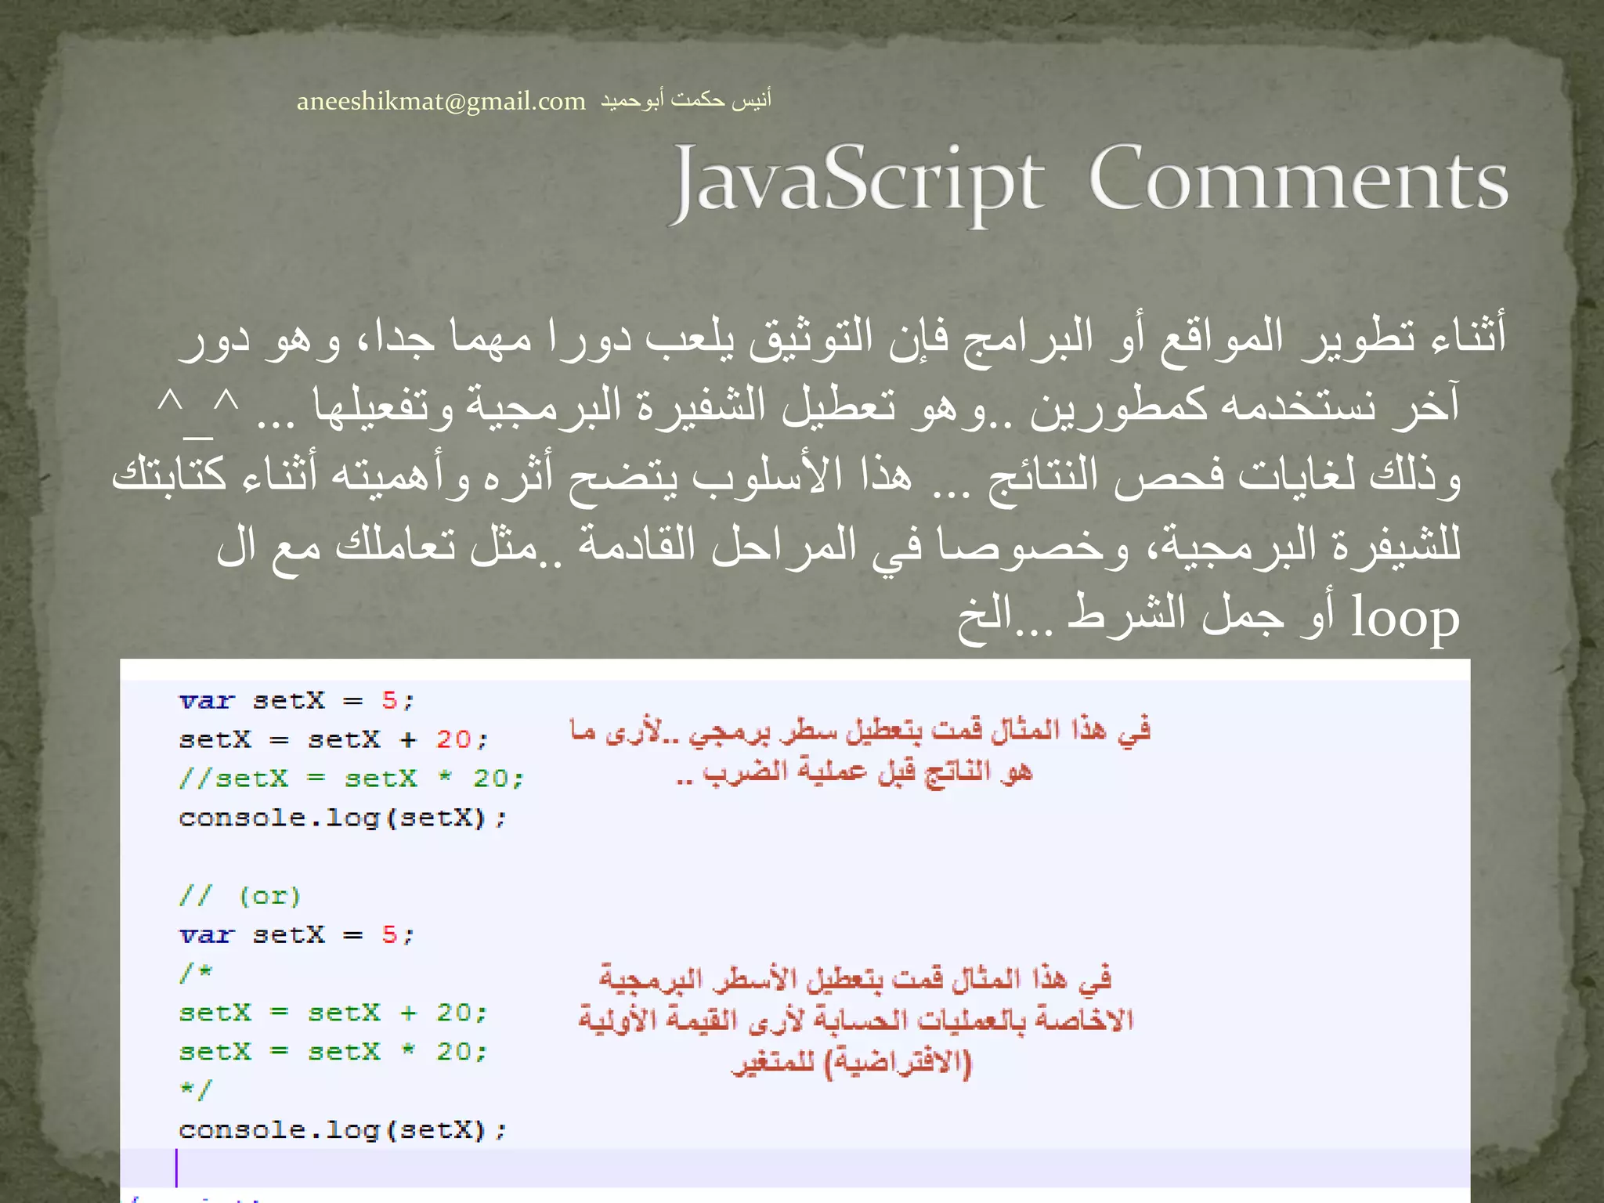
Task: Click commented line '//setX = setX * 20;'
Action: click(352, 779)
